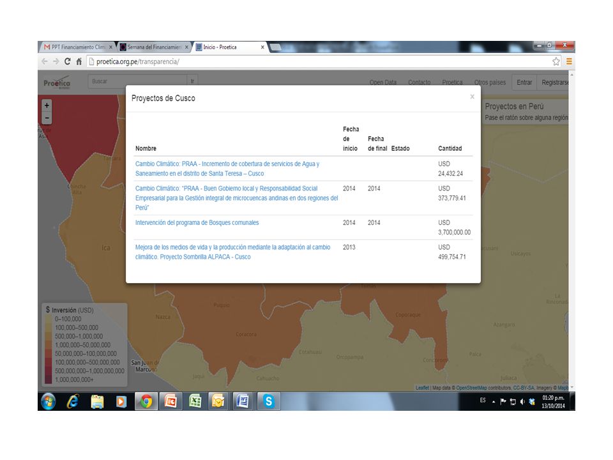Open the CC-BY-SA license link

(x=524, y=388)
